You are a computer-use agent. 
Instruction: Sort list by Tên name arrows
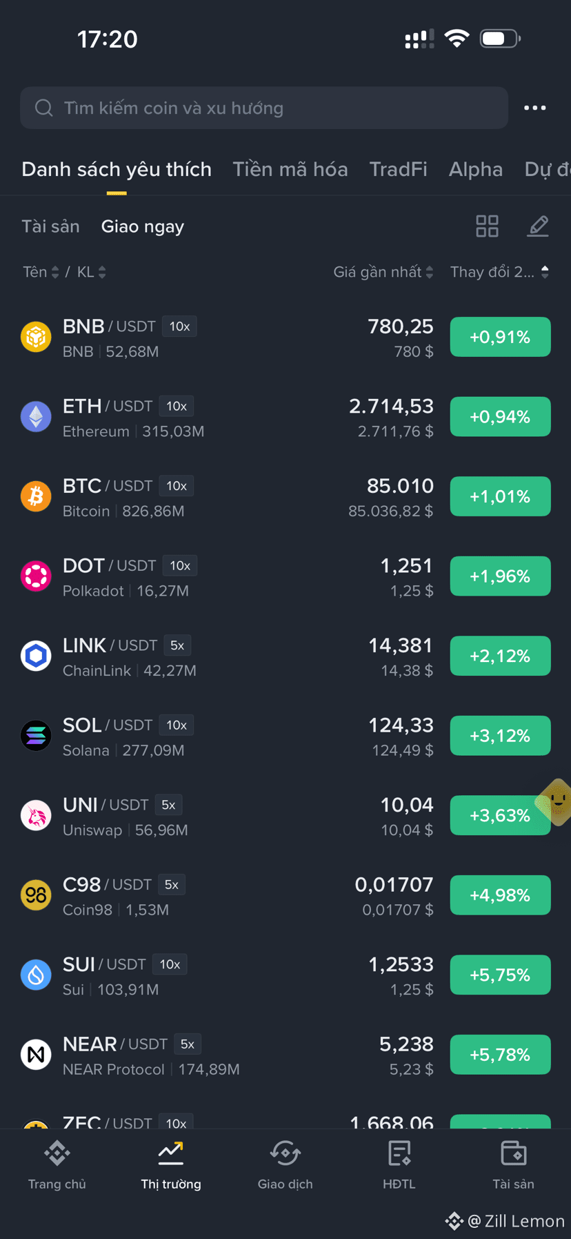coord(41,272)
